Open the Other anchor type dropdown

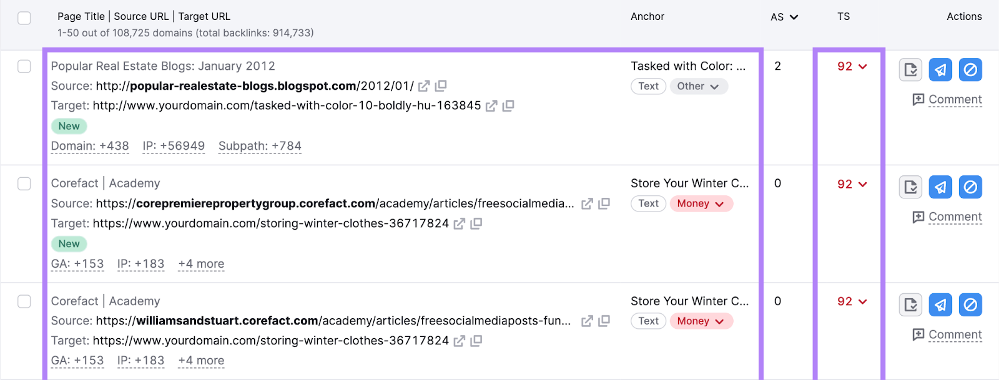[x=698, y=86]
